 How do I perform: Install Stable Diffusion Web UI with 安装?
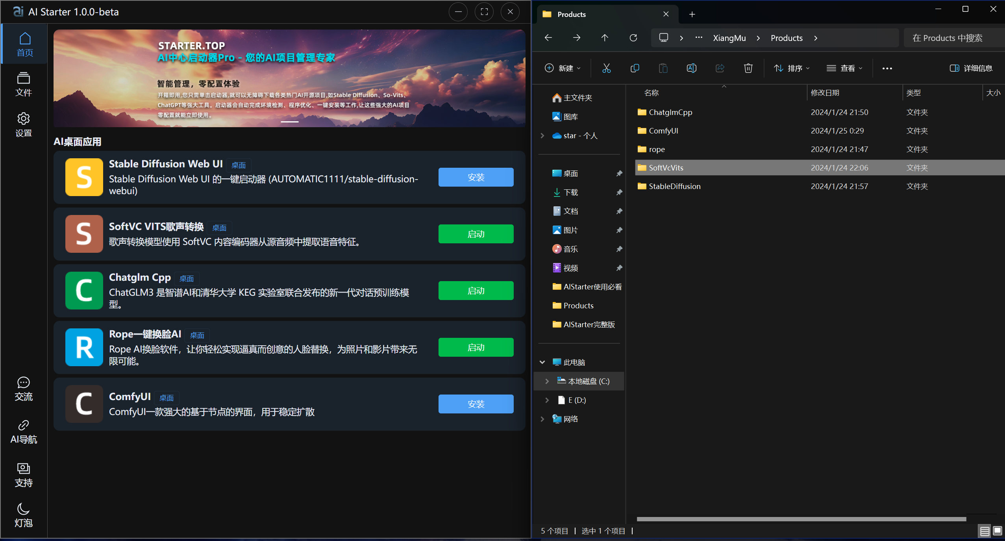pyautogui.click(x=476, y=177)
